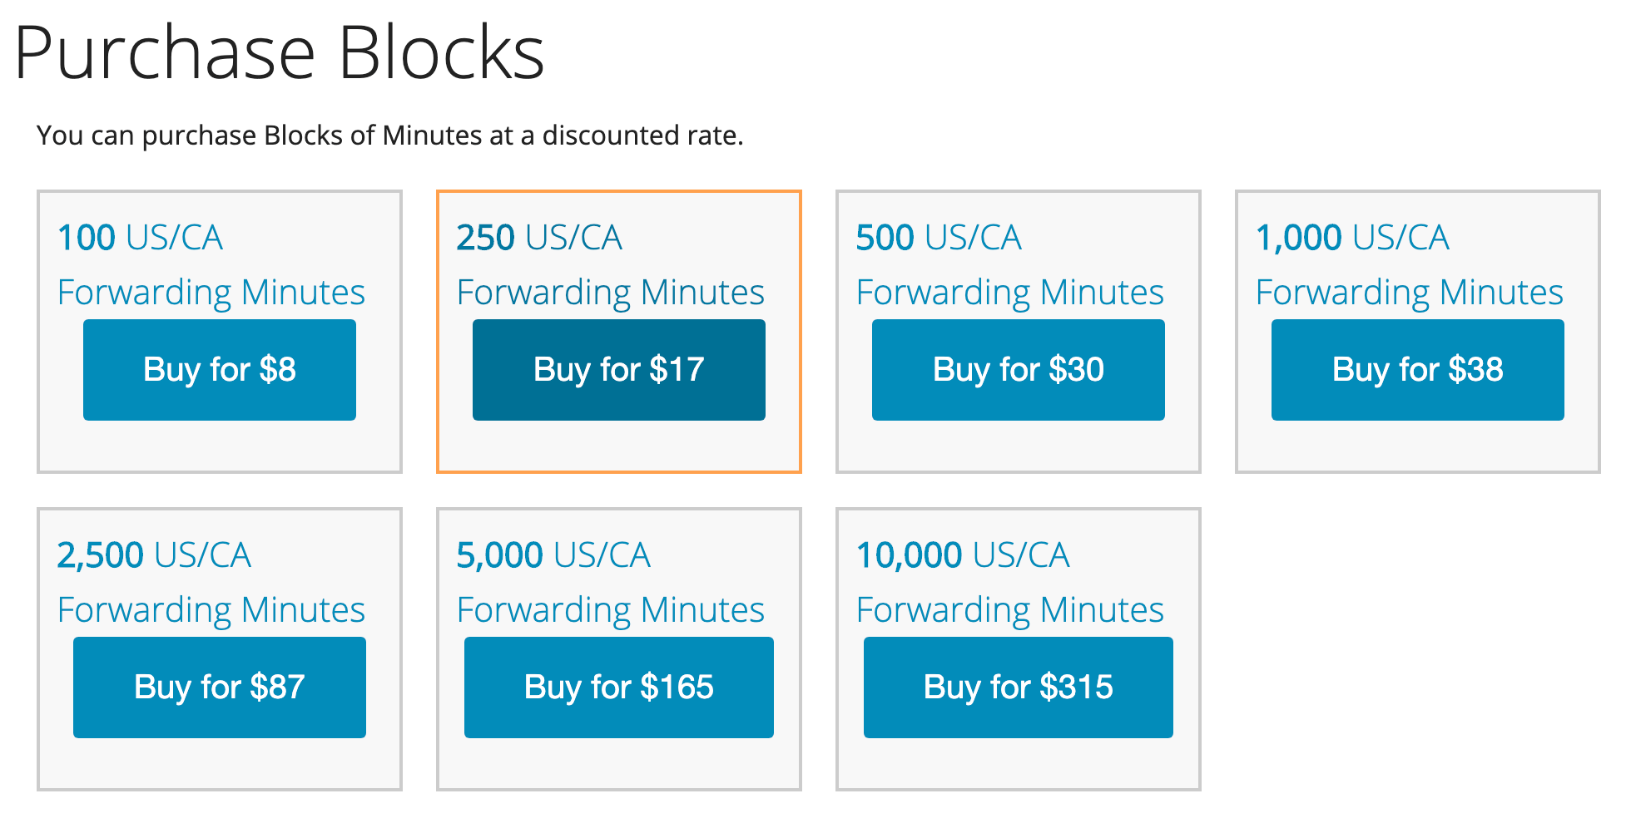This screenshot has width=1636, height=828.
Task: Click the 1,000 minutes block card
Action: pos(1417,446)
